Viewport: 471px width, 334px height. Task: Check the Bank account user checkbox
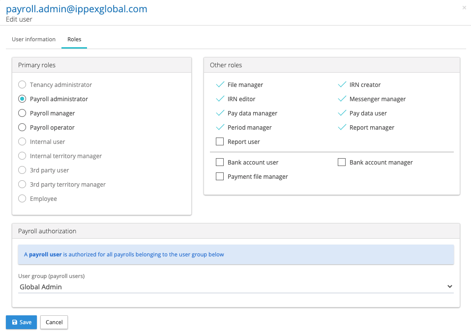click(x=220, y=163)
